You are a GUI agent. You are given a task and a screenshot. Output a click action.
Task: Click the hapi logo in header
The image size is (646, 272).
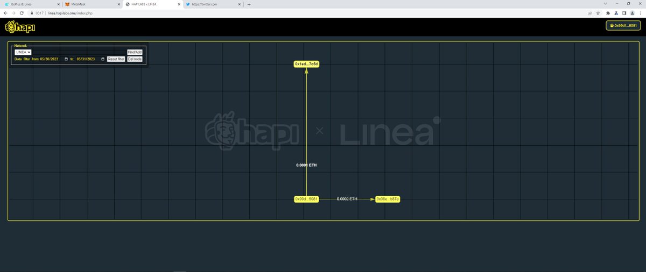tap(19, 27)
